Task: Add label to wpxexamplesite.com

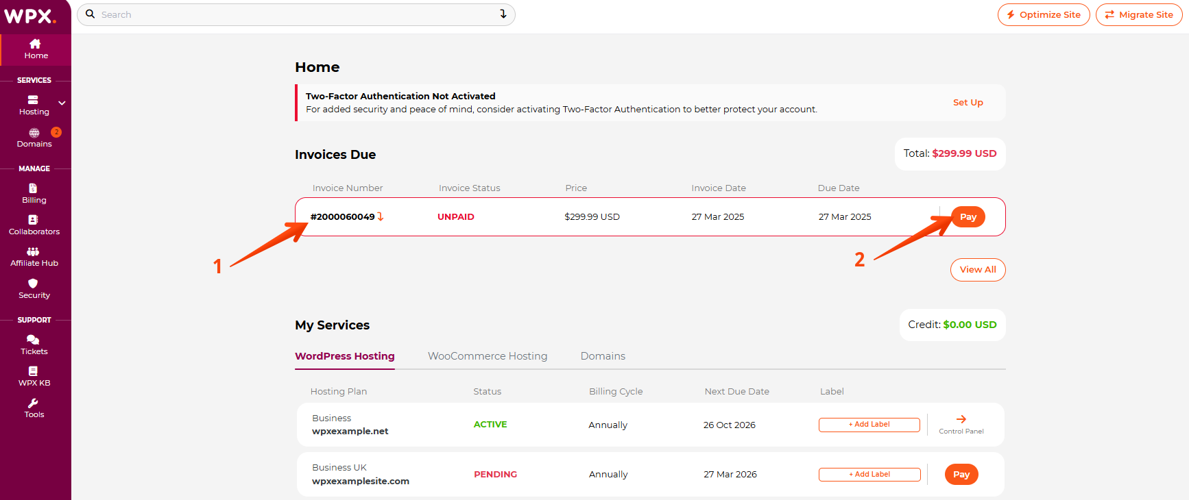Action: pyautogui.click(x=869, y=475)
